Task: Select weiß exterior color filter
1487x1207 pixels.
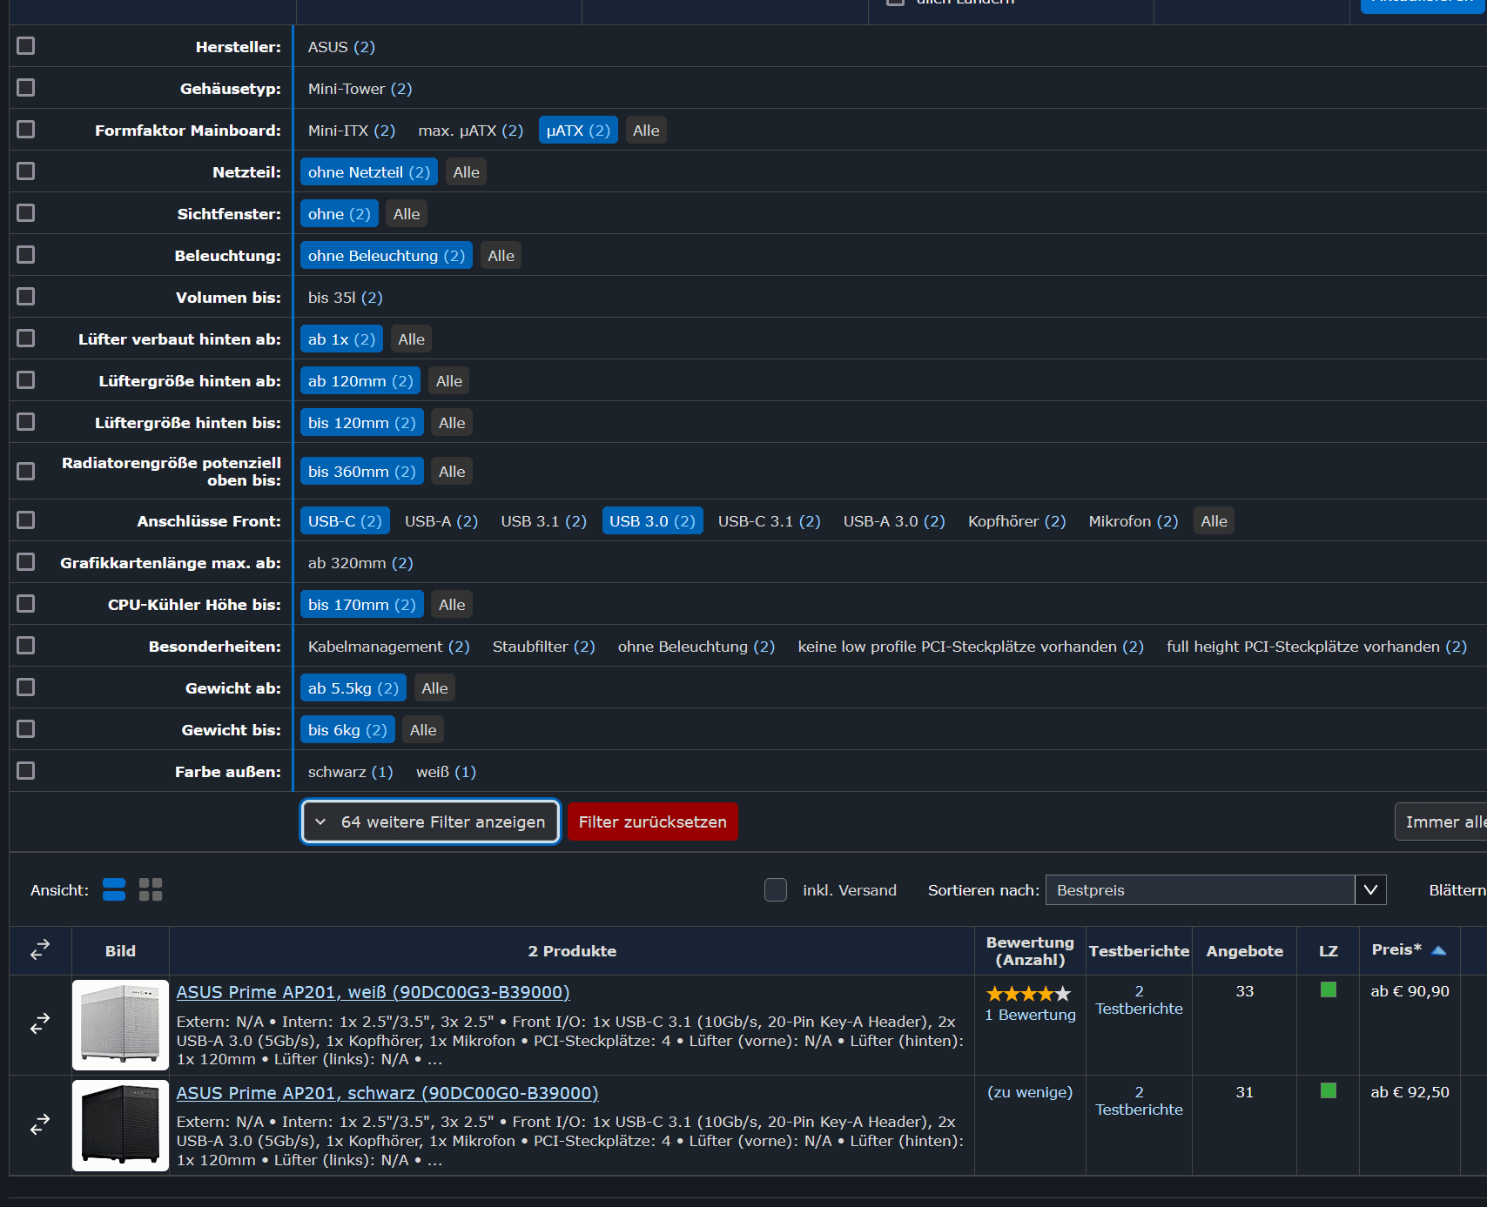Action: pos(447,772)
